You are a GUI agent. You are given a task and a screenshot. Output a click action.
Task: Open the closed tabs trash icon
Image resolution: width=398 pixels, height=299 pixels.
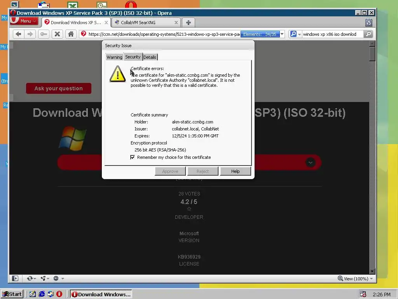click(x=369, y=23)
